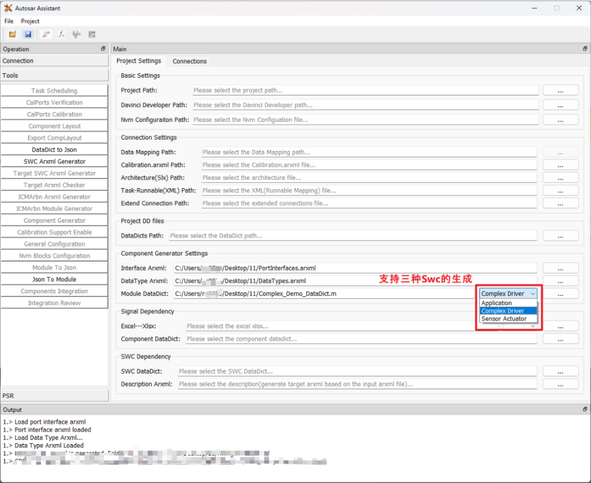Switch to the Connections tab
The height and width of the screenshot is (483, 591).
coord(189,61)
